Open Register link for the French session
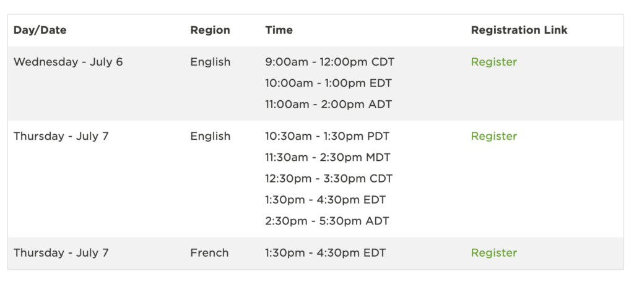The width and height of the screenshot is (634, 287). click(493, 253)
